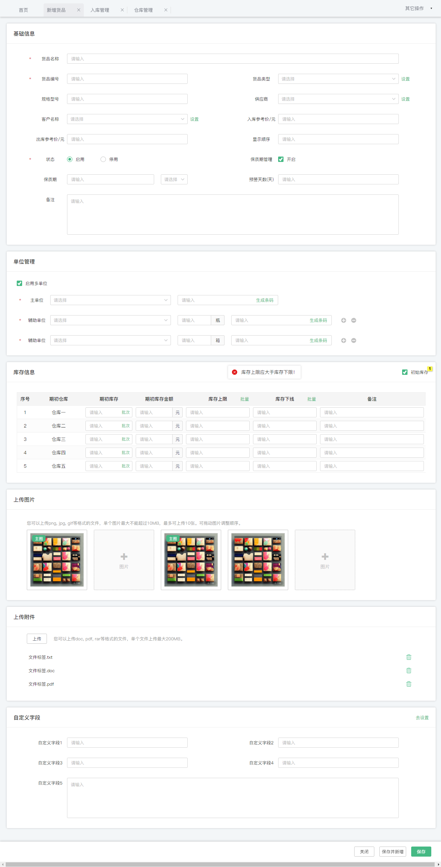Open the 客户名称 dropdown

coord(127,119)
